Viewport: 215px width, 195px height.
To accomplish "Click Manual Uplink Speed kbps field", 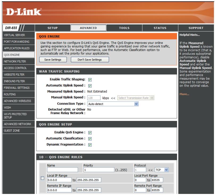I will pyautogui.click(x=94, y=98).
